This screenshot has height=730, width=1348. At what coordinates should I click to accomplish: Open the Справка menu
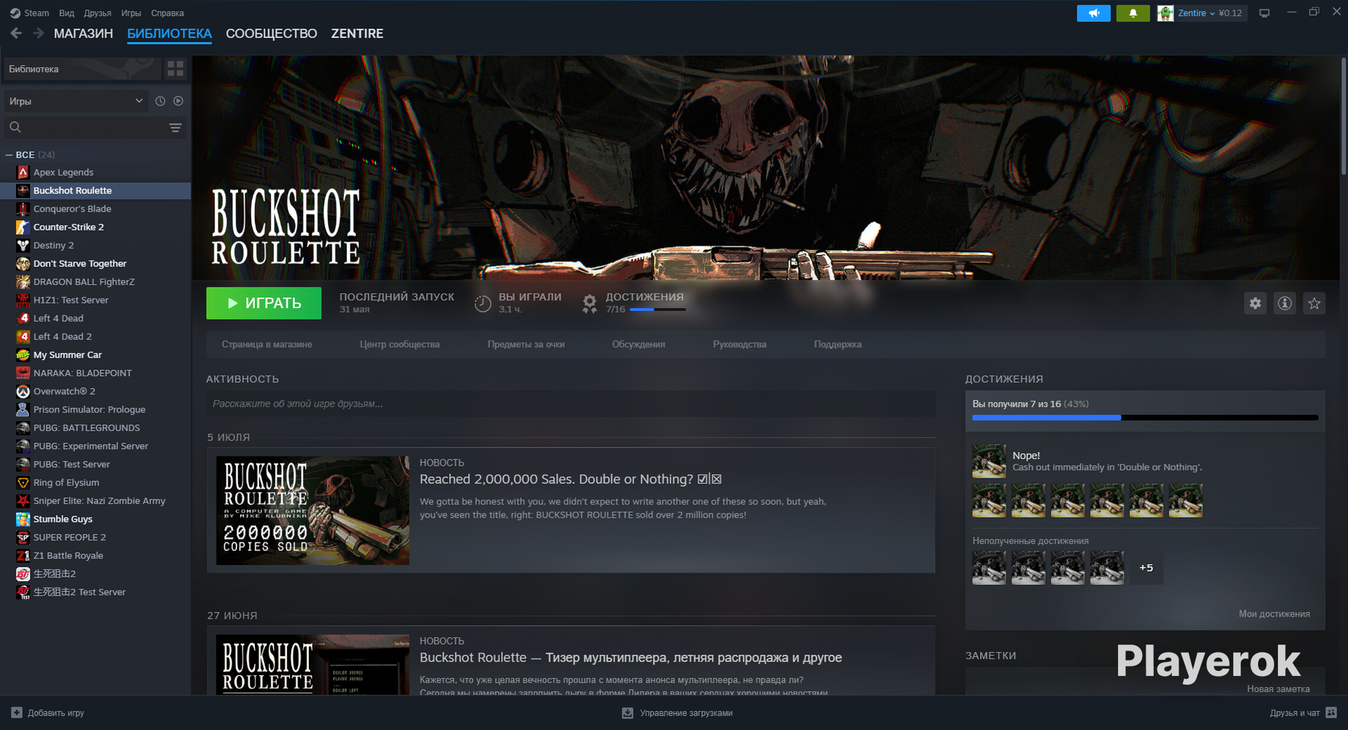coord(167,13)
